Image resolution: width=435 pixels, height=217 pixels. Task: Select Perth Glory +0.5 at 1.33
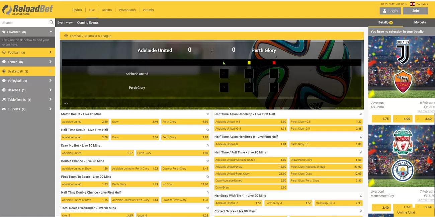coord(326,122)
